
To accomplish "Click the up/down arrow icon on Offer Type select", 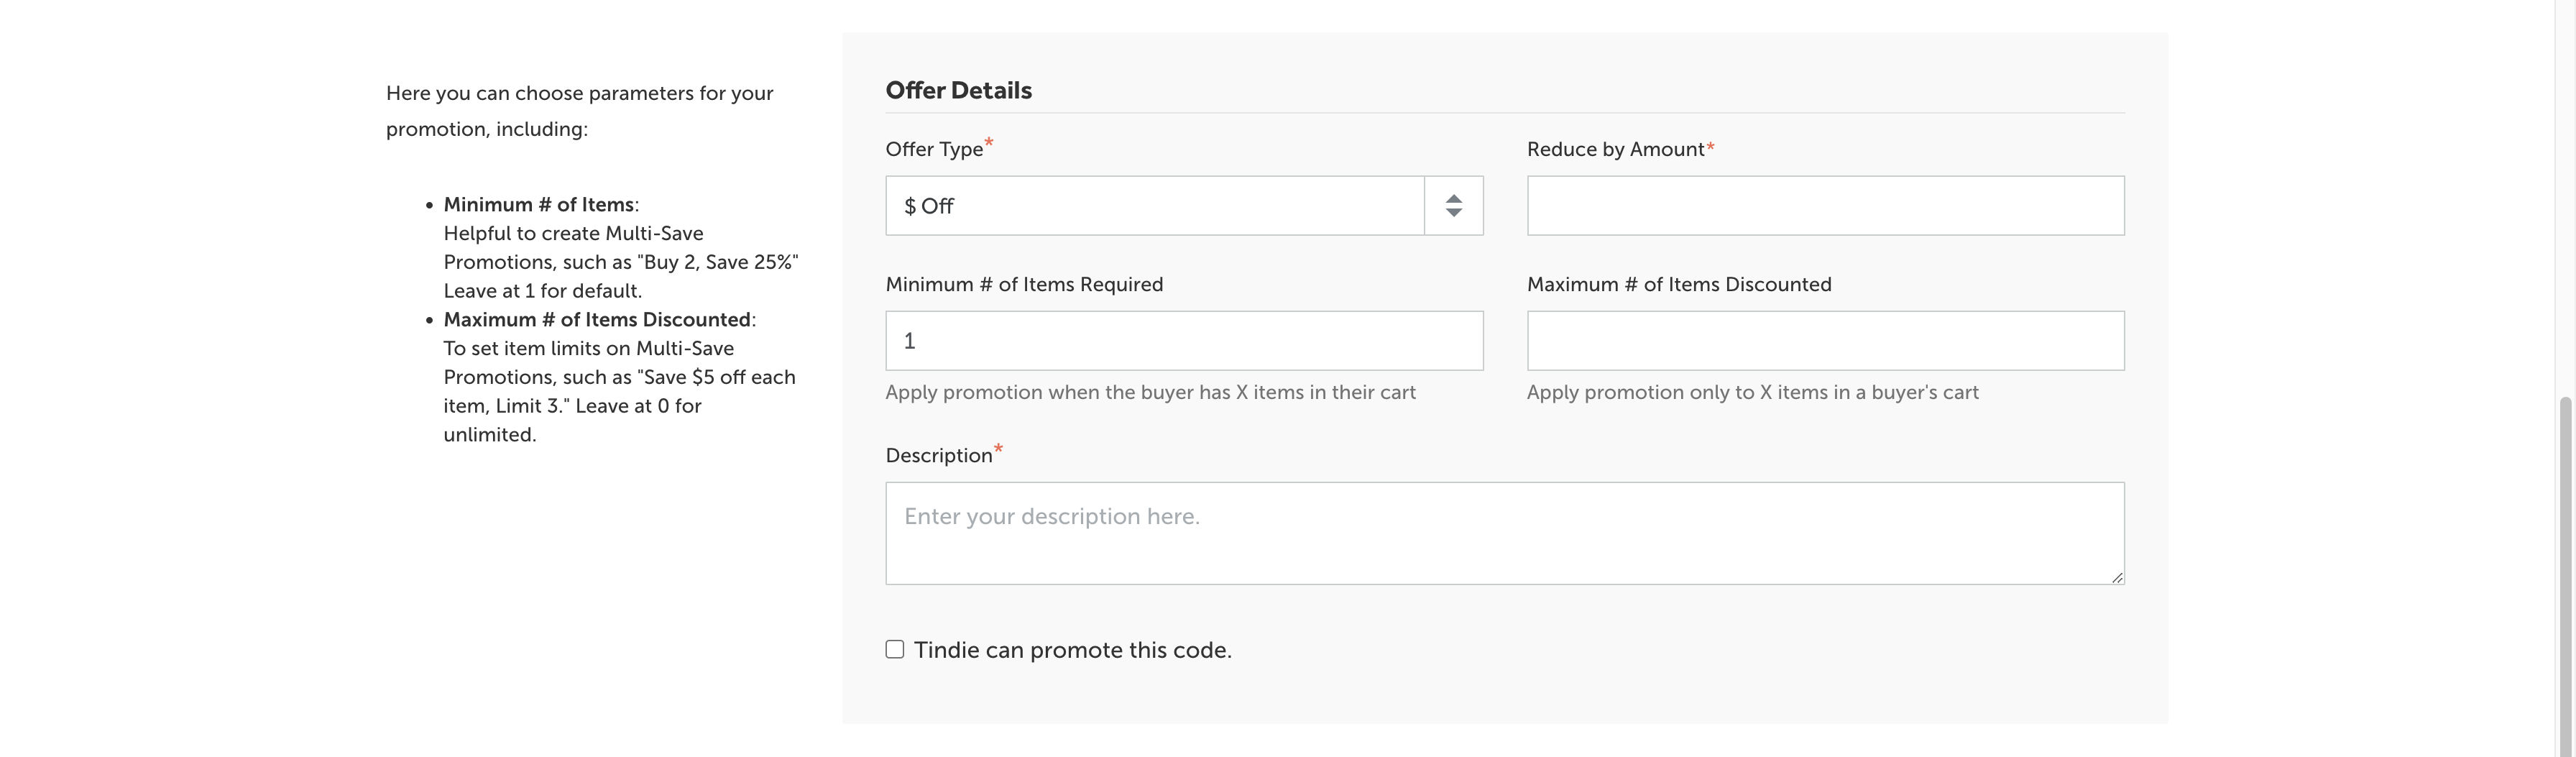I will (x=1454, y=206).
